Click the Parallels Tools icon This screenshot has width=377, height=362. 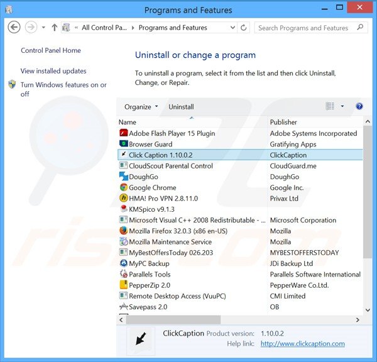click(123, 274)
